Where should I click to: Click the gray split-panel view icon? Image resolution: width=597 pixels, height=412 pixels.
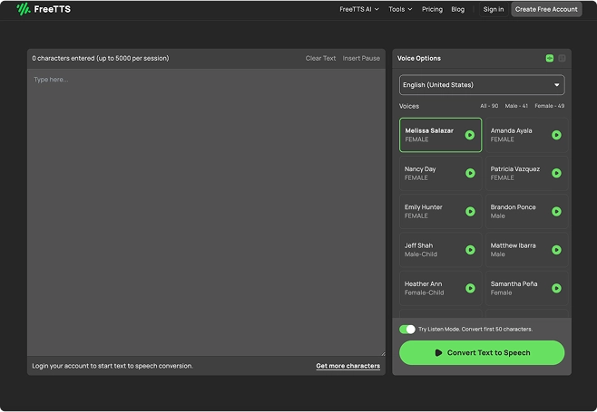(x=562, y=58)
